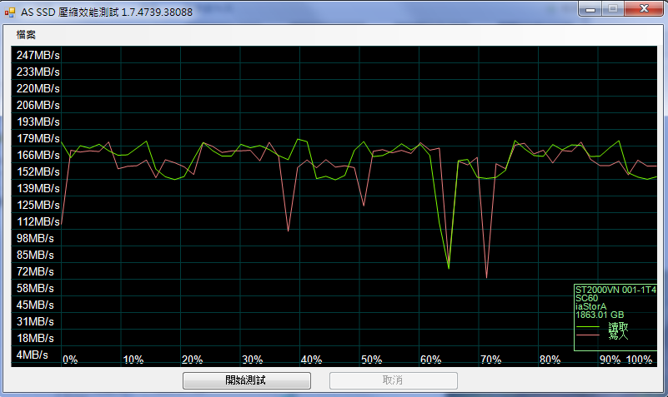
Task: Click the 85MB/s axis label
Action: [35, 255]
